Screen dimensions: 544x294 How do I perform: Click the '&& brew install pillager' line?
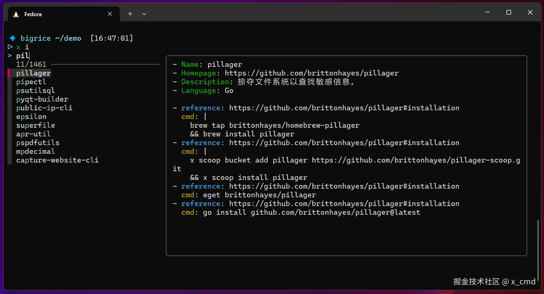[242, 134]
